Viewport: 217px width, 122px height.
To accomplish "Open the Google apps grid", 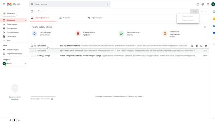I will [208, 4].
